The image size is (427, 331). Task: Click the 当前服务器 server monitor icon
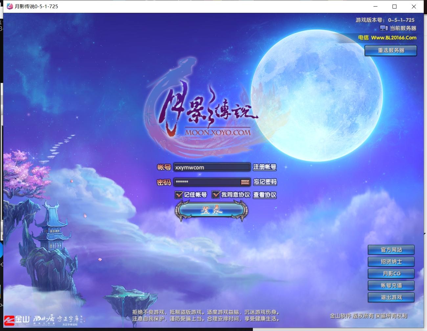click(x=384, y=28)
